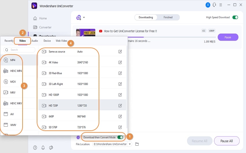Choose 3D Left-Right preset
Image resolution: width=246 pixels, height=153 pixels.
82,84
